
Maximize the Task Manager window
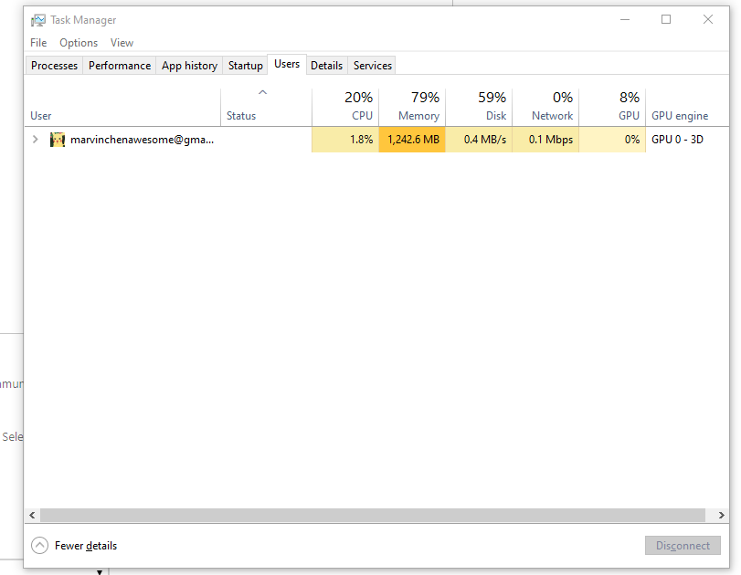tap(666, 19)
